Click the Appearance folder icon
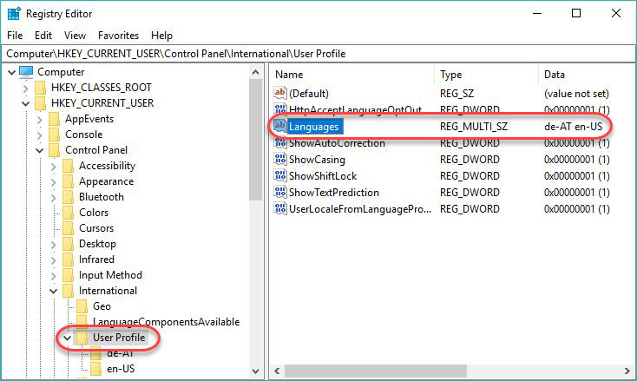 (69, 181)
